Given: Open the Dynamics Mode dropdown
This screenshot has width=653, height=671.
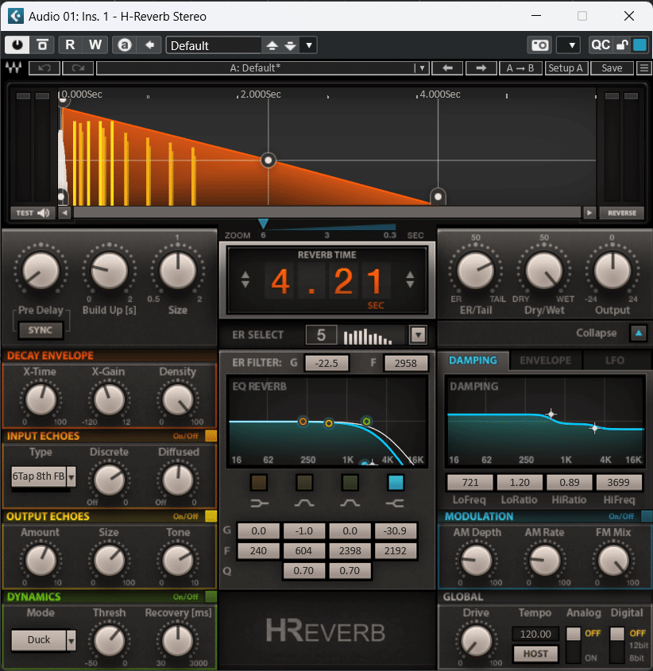Looking at the screenshot, I should tap(71, 640).
